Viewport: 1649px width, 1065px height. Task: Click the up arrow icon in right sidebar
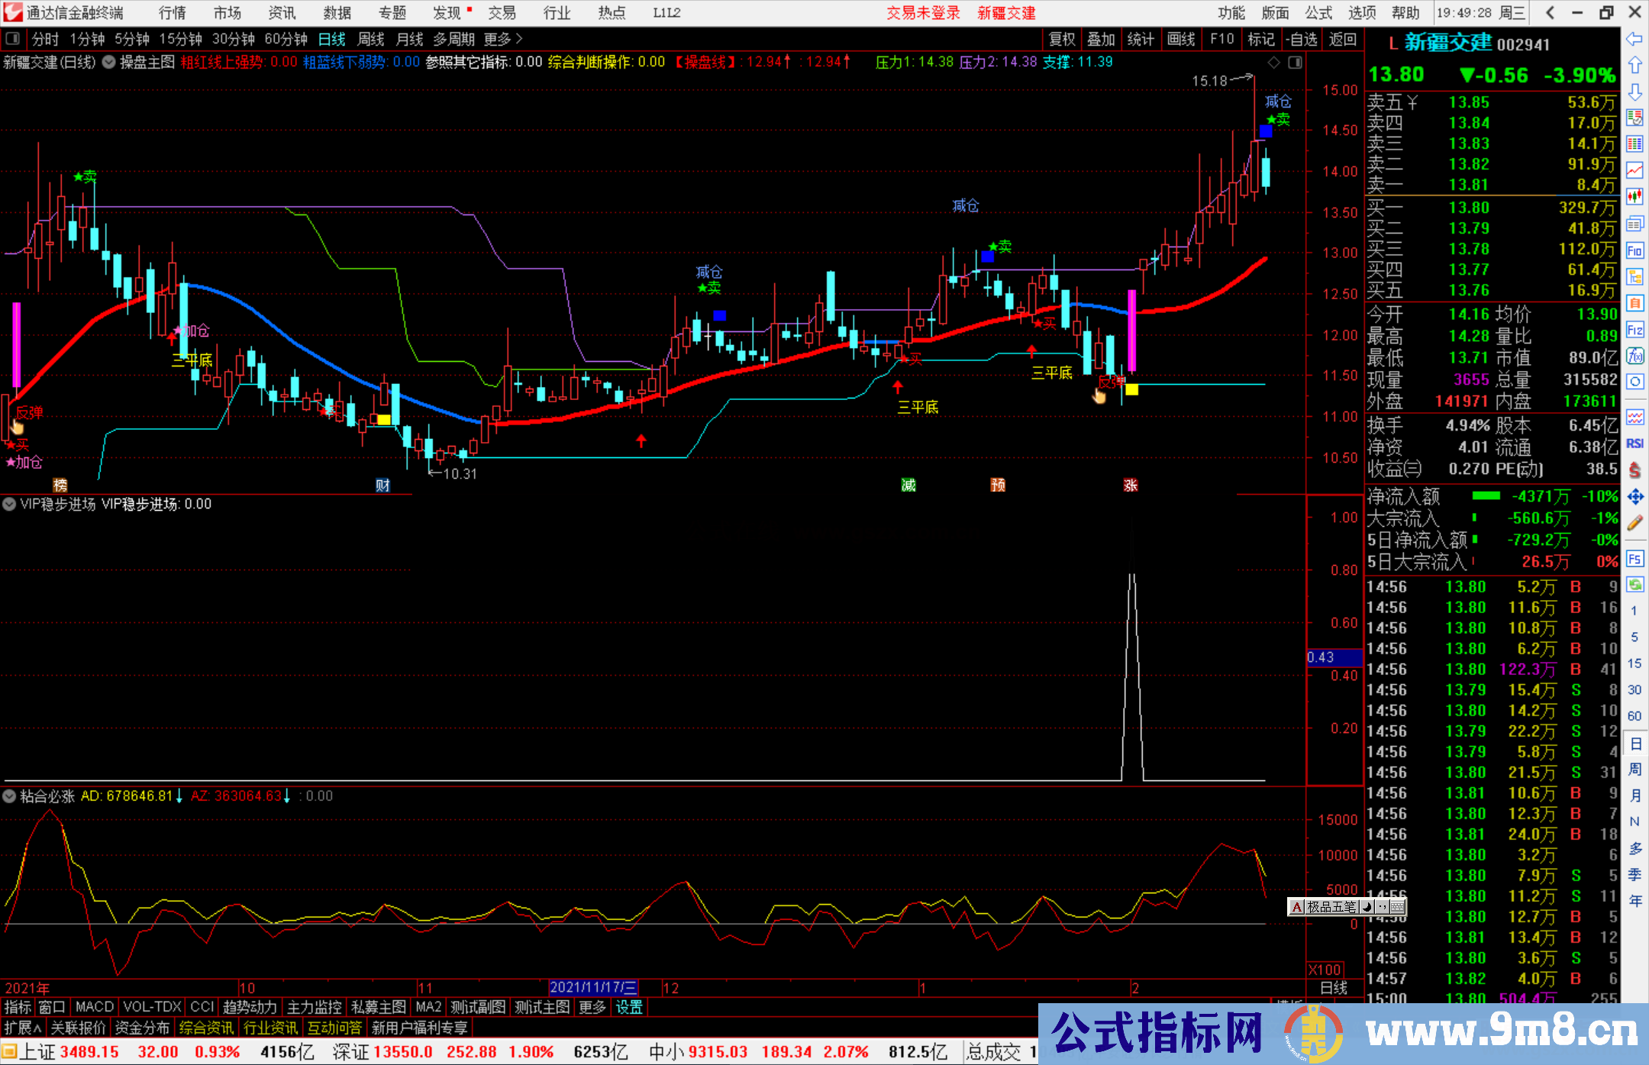[x=1634, y=65]
